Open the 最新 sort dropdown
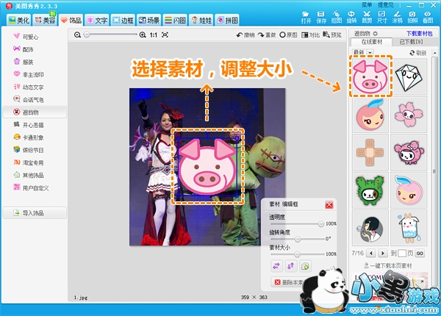 pos(362,52)
